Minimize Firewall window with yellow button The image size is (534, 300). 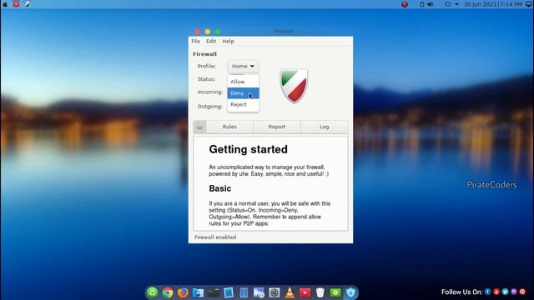pos(208,32)
